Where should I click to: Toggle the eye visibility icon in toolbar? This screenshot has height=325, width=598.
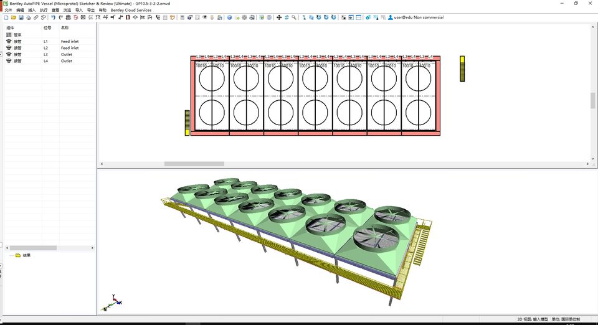tap(205, 17)
